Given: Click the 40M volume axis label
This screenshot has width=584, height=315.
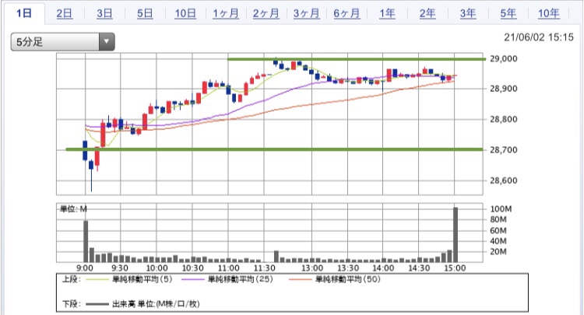Looking at the screenshot, I should [498, 241].
